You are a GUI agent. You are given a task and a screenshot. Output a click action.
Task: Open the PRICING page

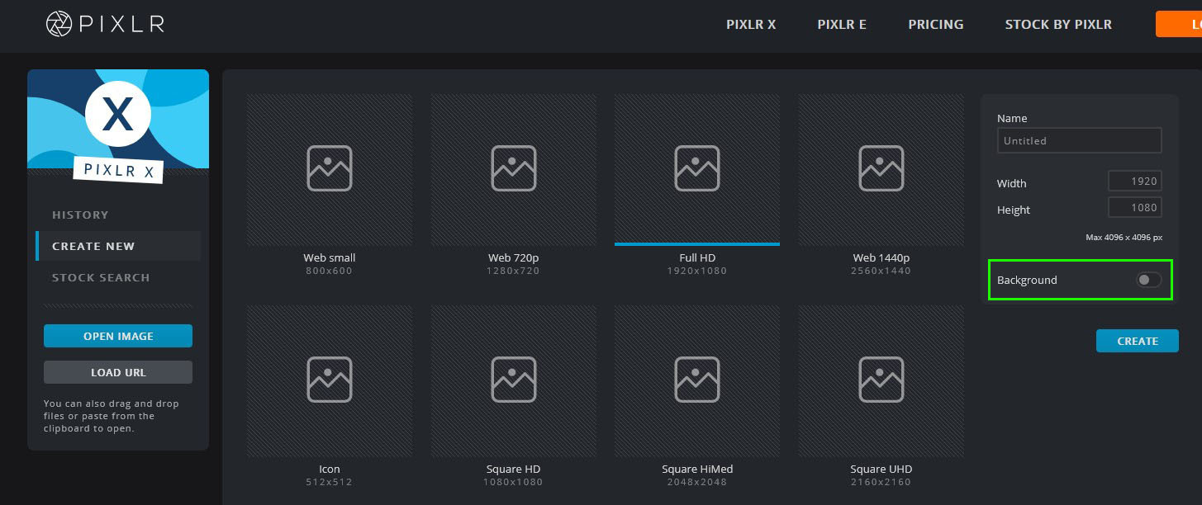point(935,24)
